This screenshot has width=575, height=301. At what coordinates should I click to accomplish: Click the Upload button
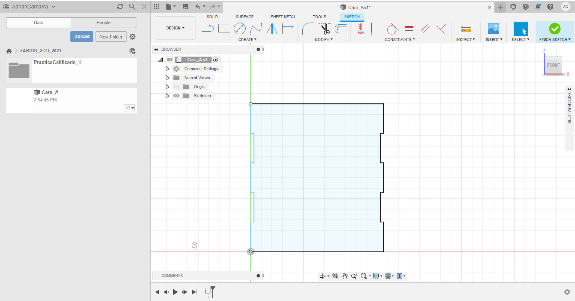[82, 37]
